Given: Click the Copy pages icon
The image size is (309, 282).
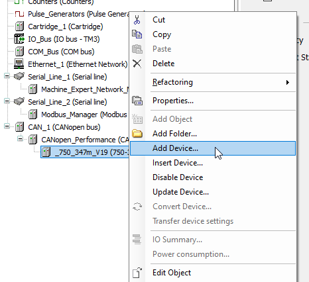Looking at the screenshot, I should 137,34.
